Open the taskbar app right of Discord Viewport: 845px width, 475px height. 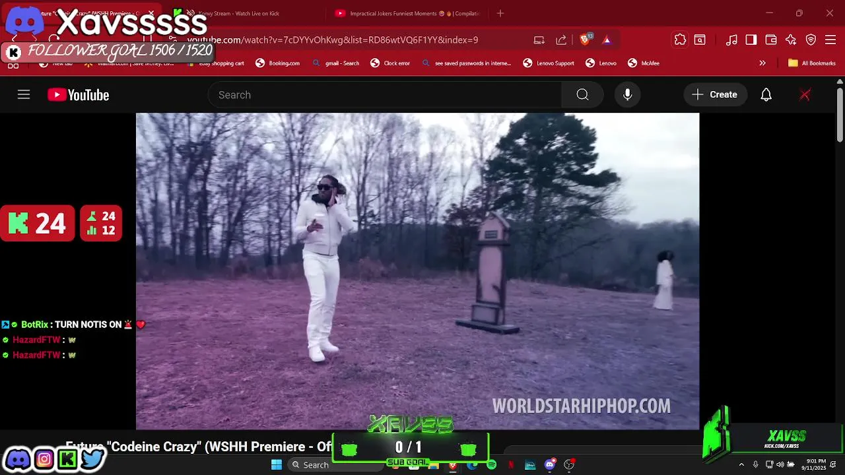(x=569, y=465)
